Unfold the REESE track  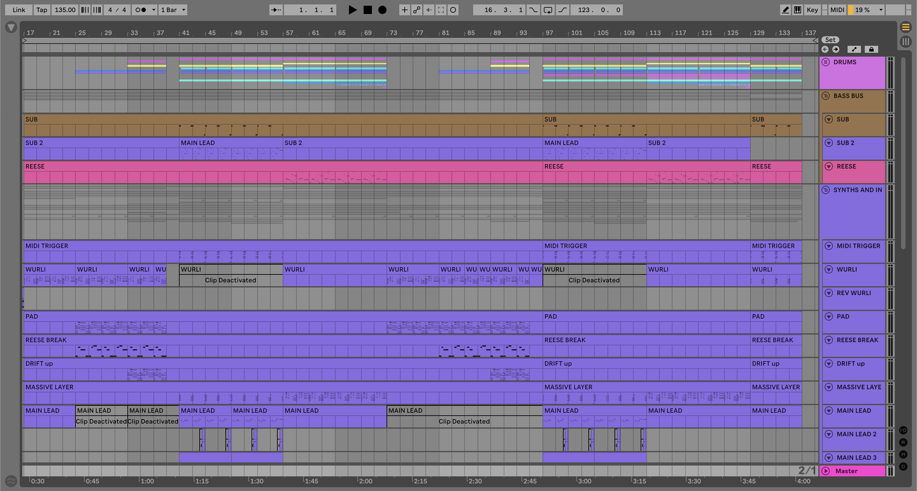(x=829, y=166)
